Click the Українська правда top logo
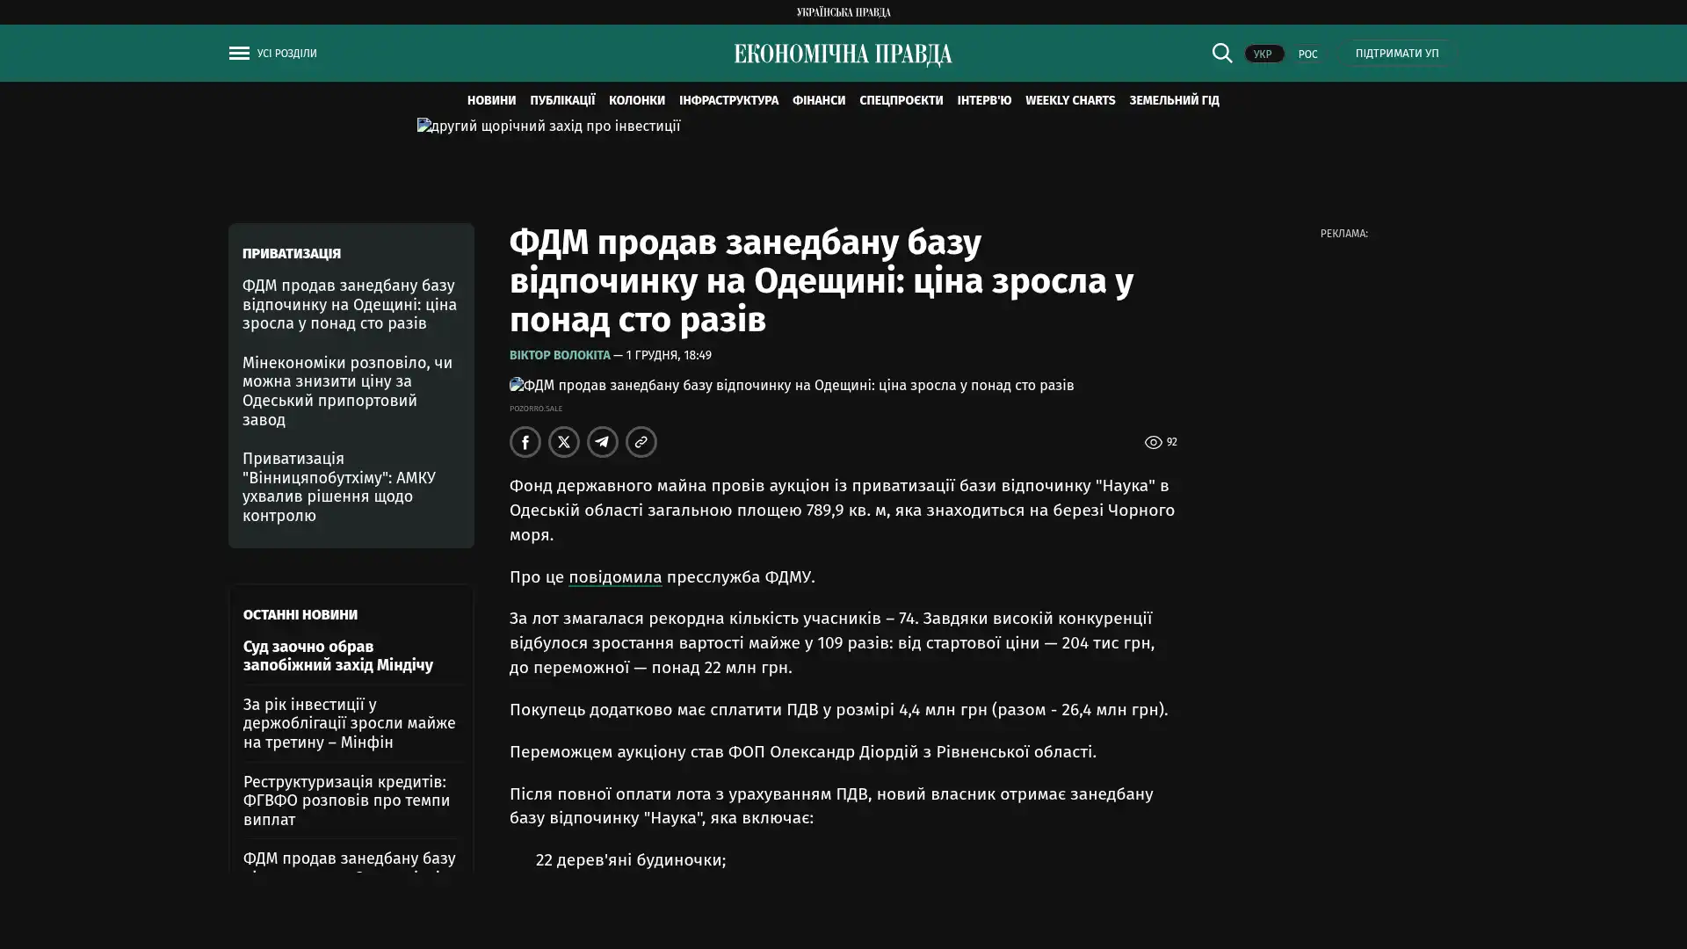 point(843,11)
